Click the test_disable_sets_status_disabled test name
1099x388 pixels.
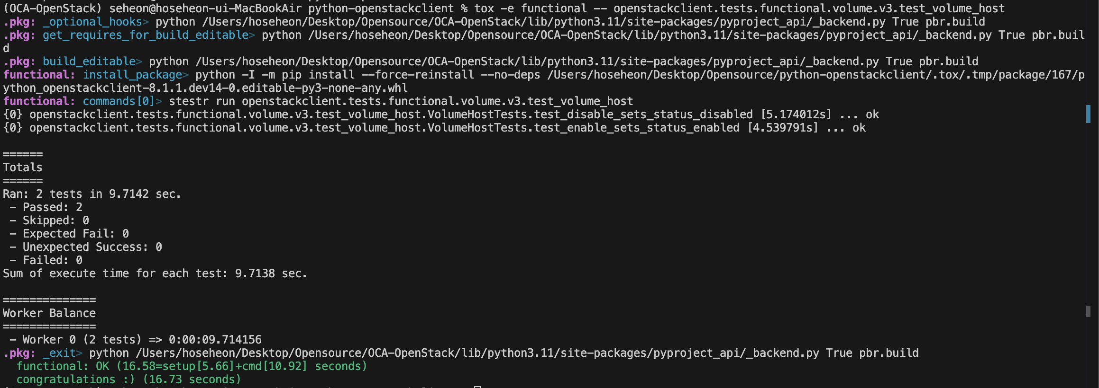(x=643, y=115)
